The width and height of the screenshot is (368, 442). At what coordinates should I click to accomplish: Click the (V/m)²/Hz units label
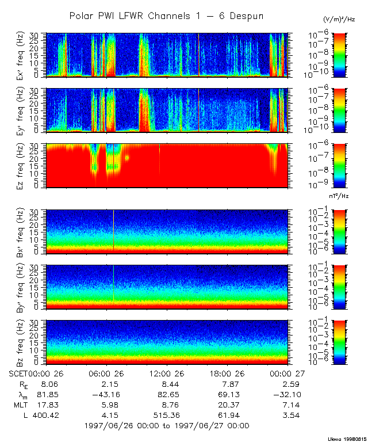(339, 20)
